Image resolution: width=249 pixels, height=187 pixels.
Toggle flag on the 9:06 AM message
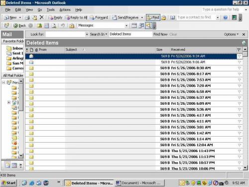point(239,62)
